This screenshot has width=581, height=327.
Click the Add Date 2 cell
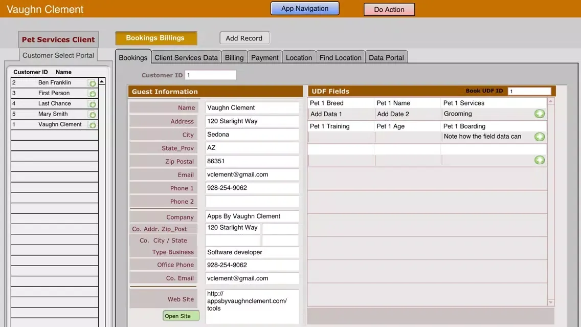click(x=407, y=114)
